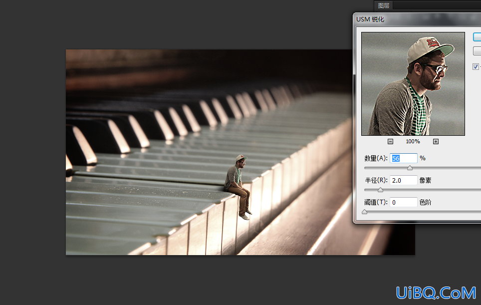Toggle the preview checkbox in USM dialog

tap(476, 66)
